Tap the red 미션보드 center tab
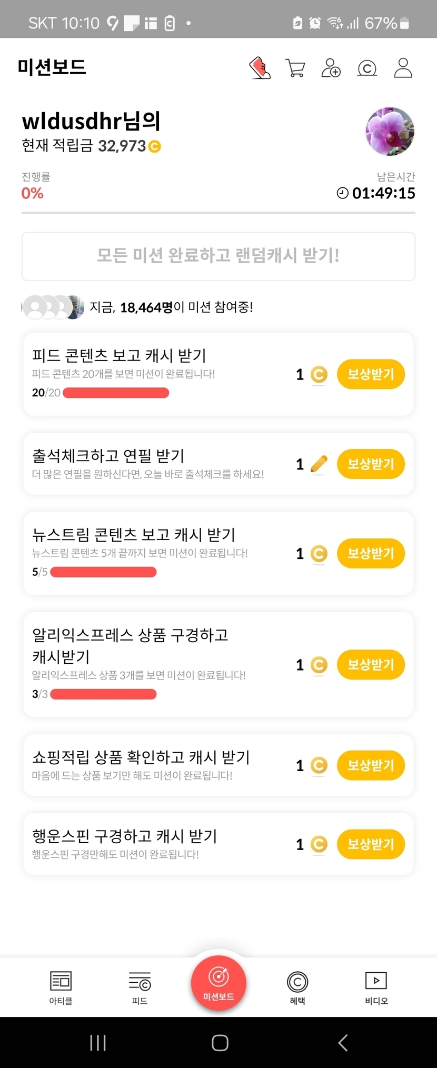 [x=219, y=983]
